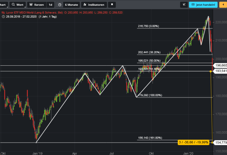This screenshot has width=227, height=155.
Task: Open the Wert symbol search dropdown
Action: [x=17, y=5]
